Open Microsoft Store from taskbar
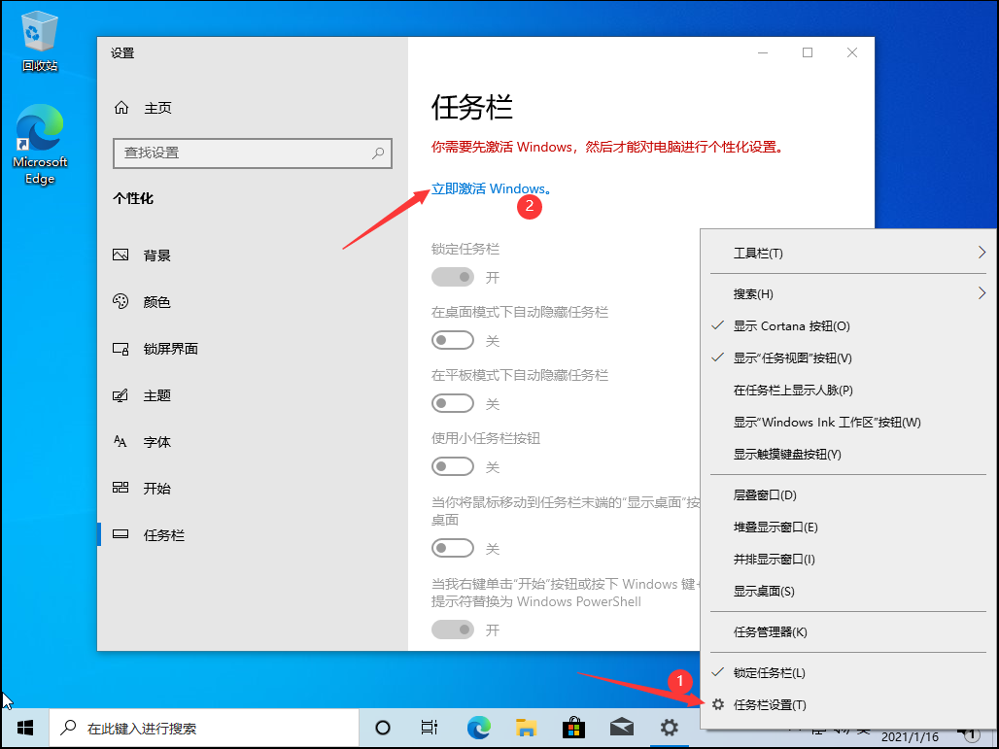Viewport: 999px width, 749px height. (573, 728)
